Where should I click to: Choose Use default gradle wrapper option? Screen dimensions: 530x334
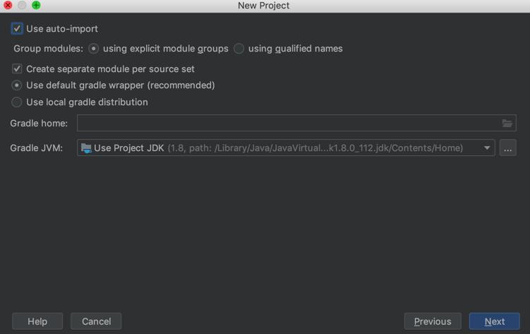17,85
